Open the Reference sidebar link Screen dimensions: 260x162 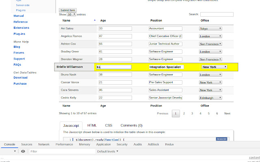pyautogui.click(x=21, y=22)
